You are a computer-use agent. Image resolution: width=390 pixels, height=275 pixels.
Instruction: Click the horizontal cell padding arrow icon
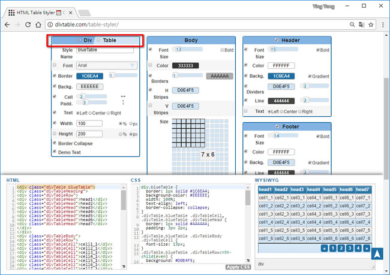click(123, 96)
